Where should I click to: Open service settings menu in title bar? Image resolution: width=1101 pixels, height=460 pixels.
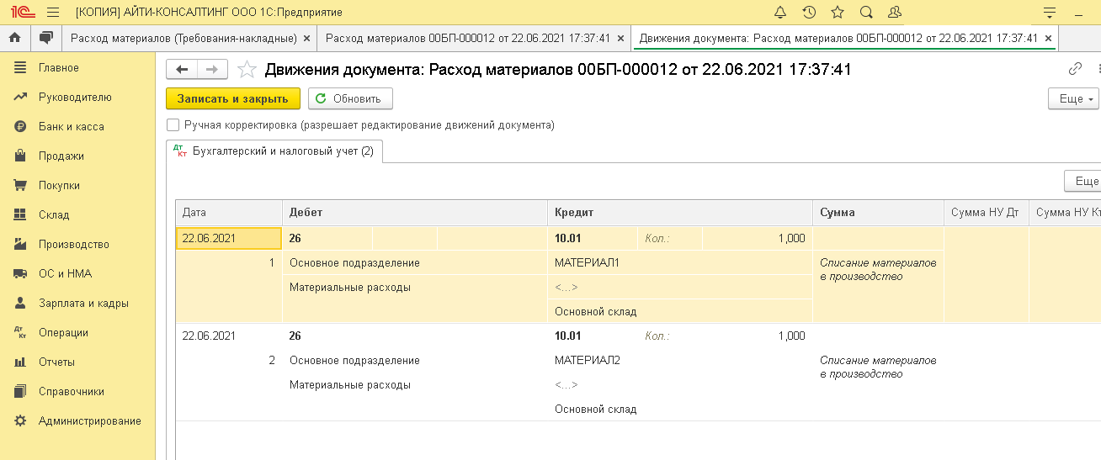[x=1049, y=13]
